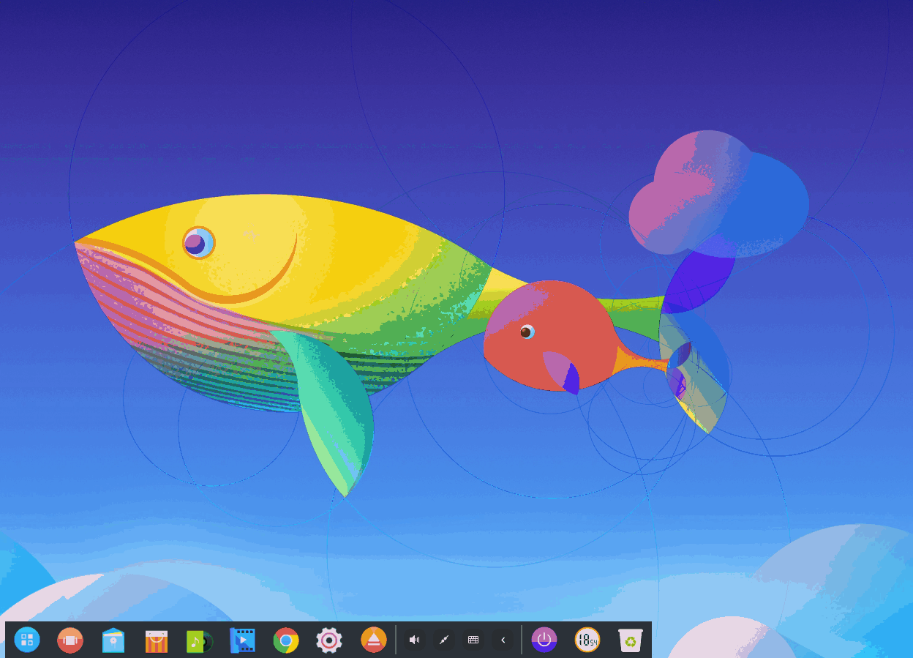
Task: Click the network plug tray icon
Action: click(x=443, y=640)
